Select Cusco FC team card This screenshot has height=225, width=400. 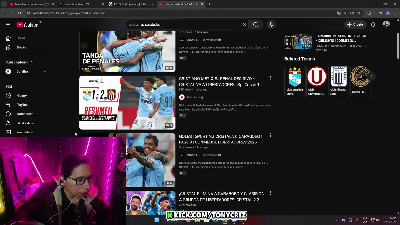click(x=360, y=82)
